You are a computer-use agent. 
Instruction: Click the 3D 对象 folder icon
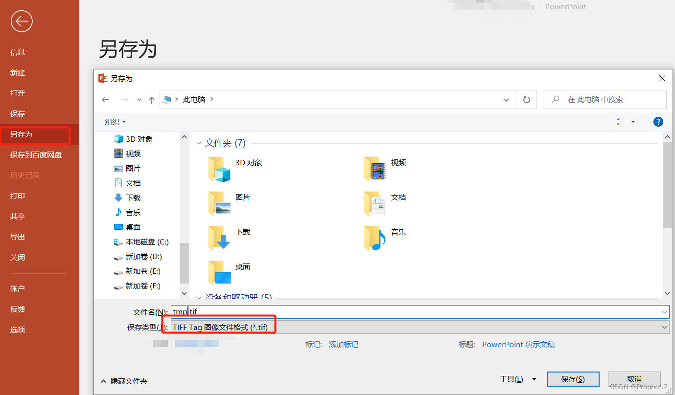219,169
